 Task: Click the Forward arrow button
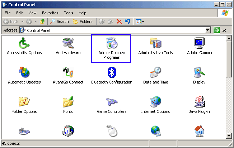coord(29,22)
